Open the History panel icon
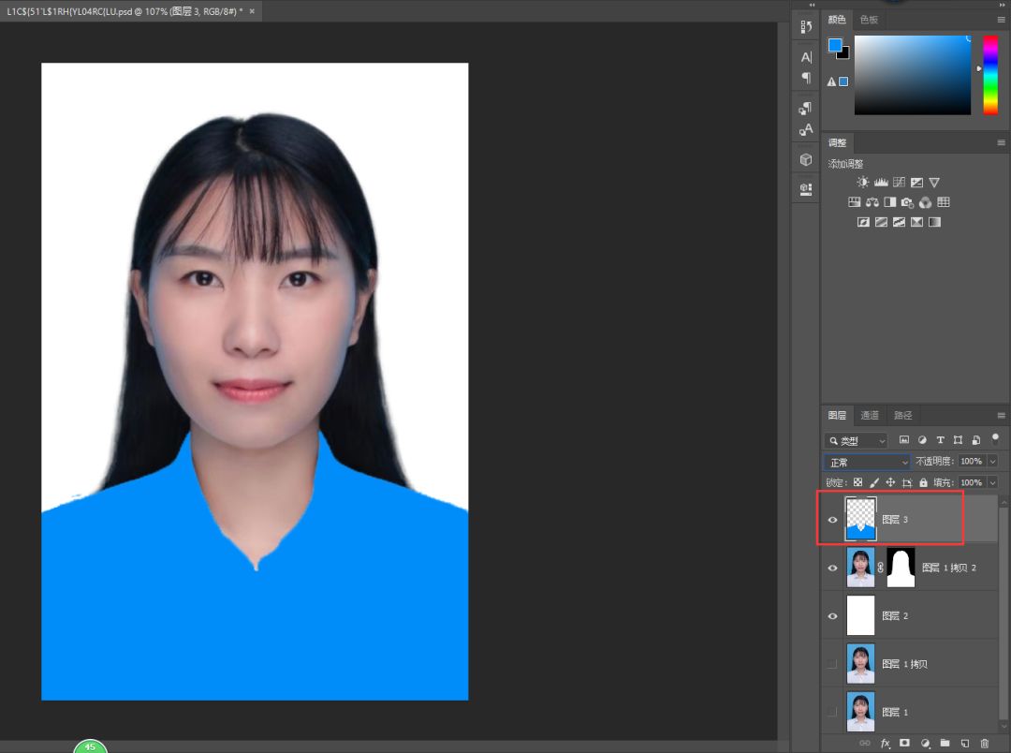The height and width of the screenshot is (753, 1011). (x=805, y=27)
